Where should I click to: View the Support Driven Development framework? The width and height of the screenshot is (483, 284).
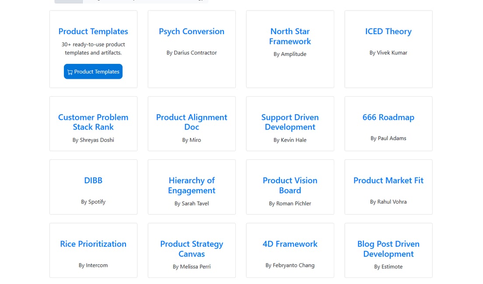290,122
